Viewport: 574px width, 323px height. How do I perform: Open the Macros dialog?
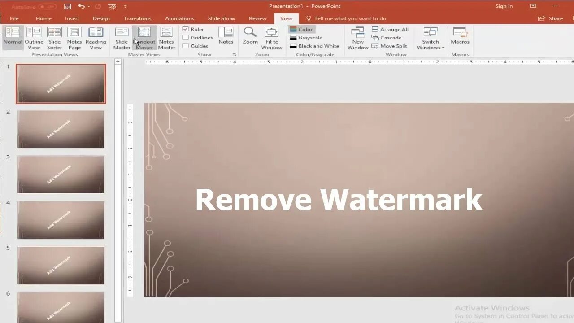point(460,35)
